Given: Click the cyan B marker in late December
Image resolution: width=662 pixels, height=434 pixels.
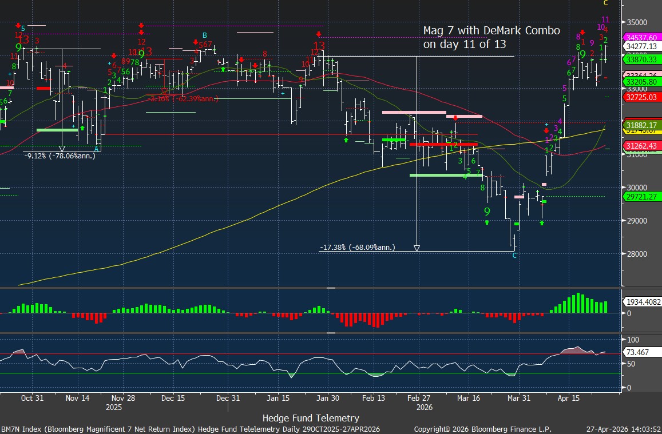Looking at the screenshot, I should coord(204,35).
